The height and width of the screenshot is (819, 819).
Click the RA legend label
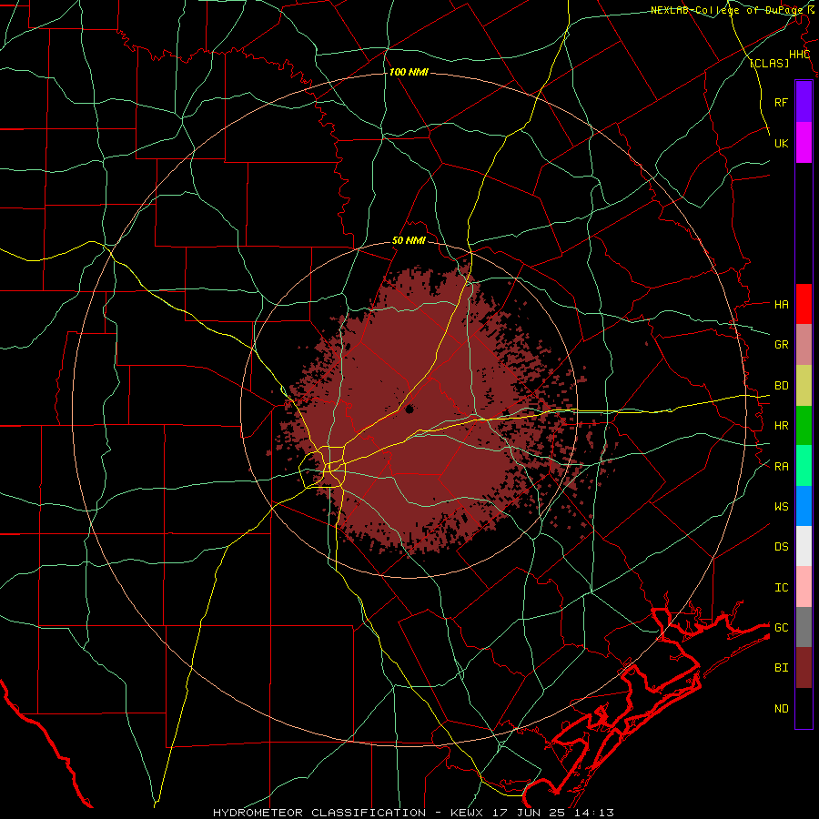pyautogui.click(x=781, y=466)
